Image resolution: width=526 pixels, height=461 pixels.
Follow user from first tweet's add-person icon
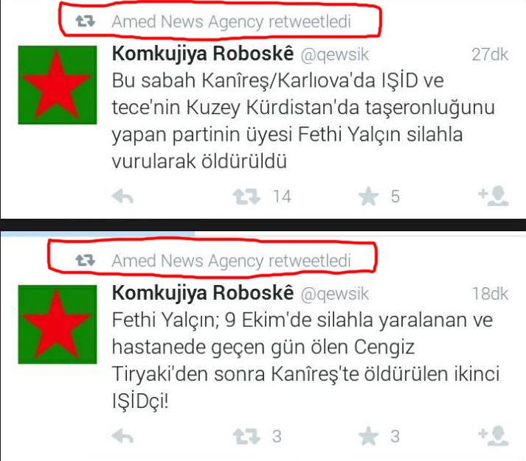494,195
